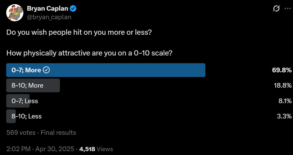Open the 2:02 PM Apr 30, 2025 timestamp
This screenshot has width=293, height=155.
point(40,149)
